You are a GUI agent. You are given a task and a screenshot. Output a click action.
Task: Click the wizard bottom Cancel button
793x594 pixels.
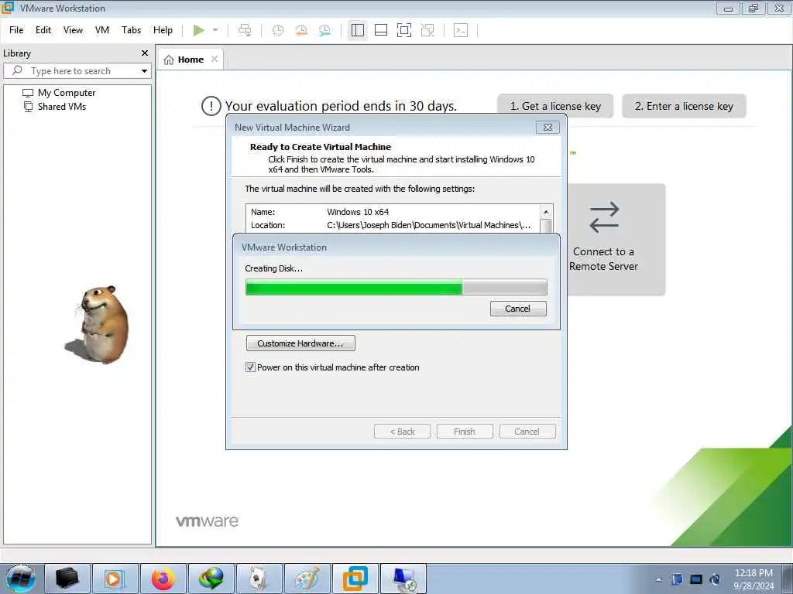(x=527, y=432)
